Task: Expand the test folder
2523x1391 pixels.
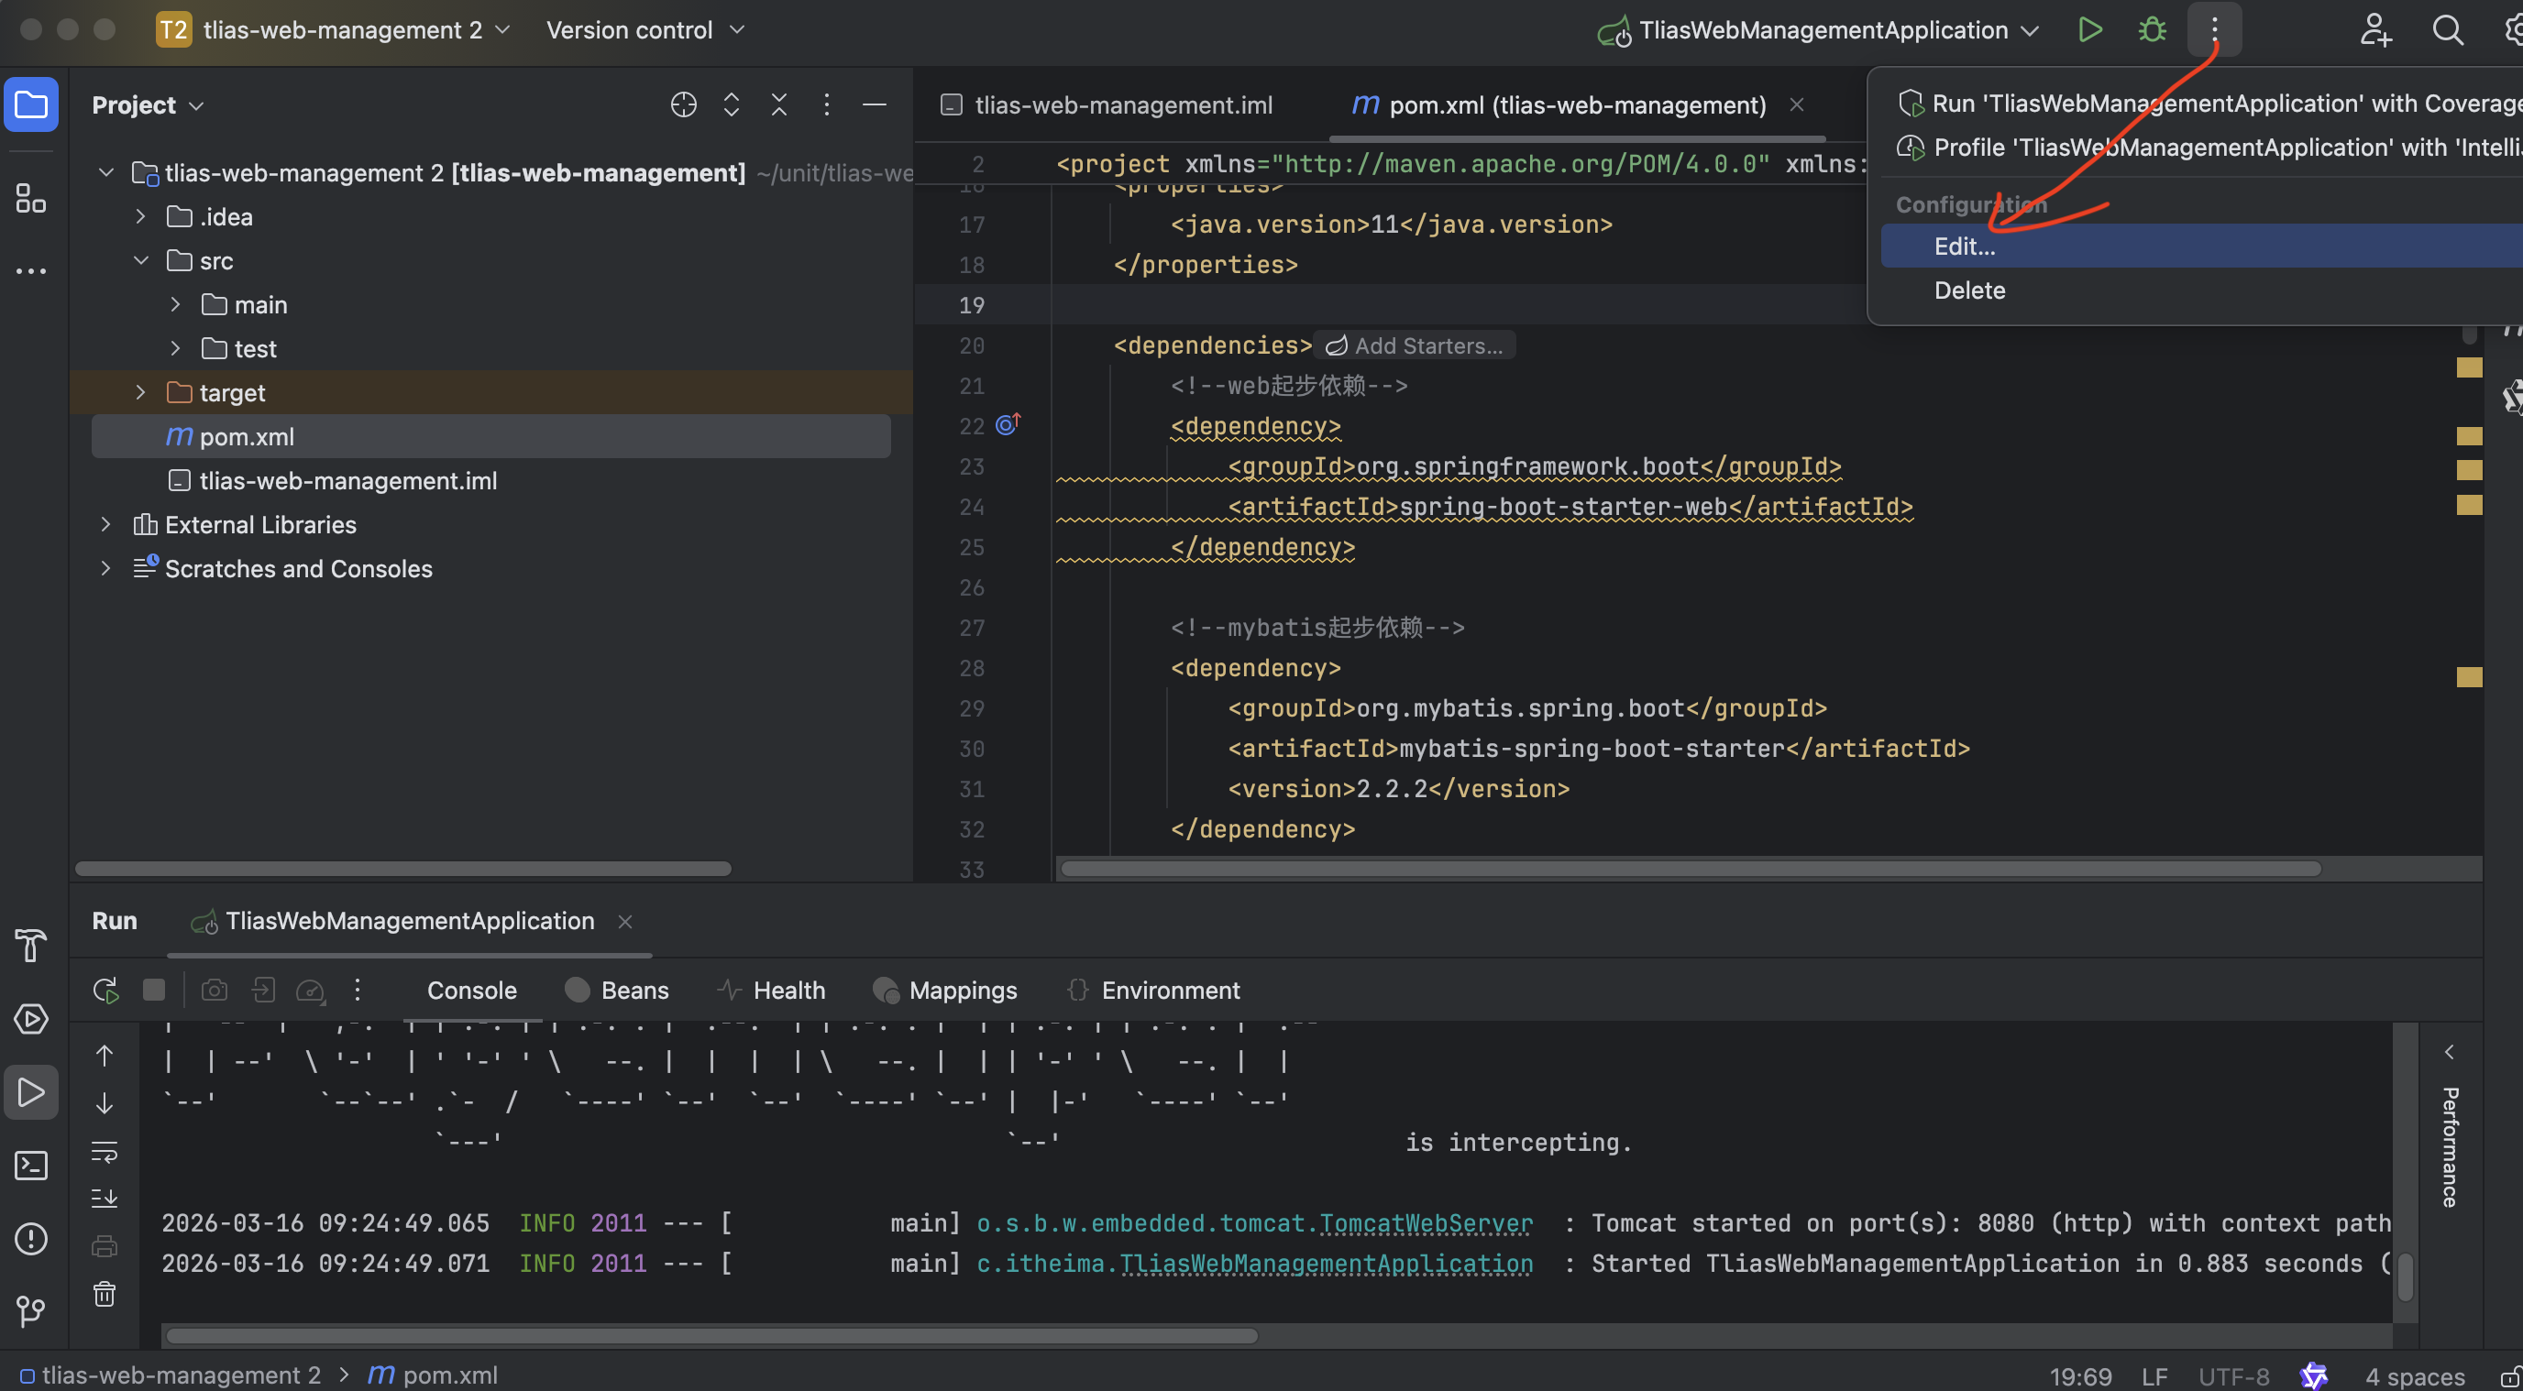Action: 175,348
